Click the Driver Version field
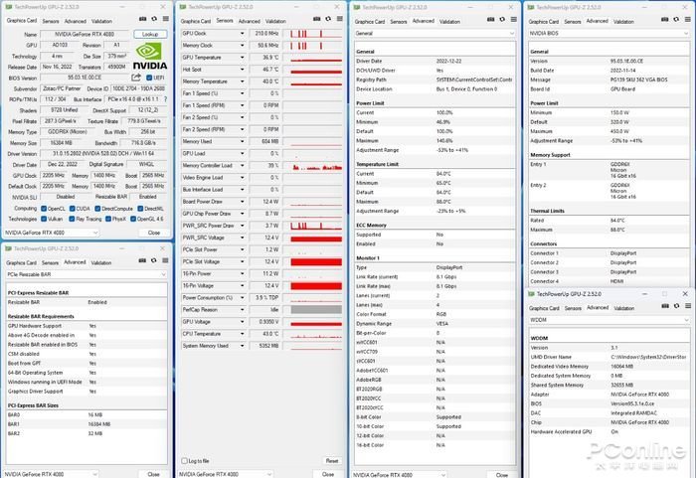Image resolution: width=696 pixels, height=478 pixels. tap(103, 154)
